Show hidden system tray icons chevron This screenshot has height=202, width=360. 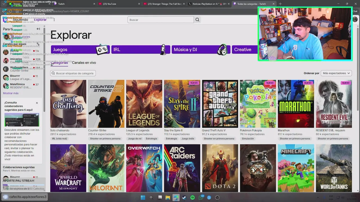pos(318,198)
